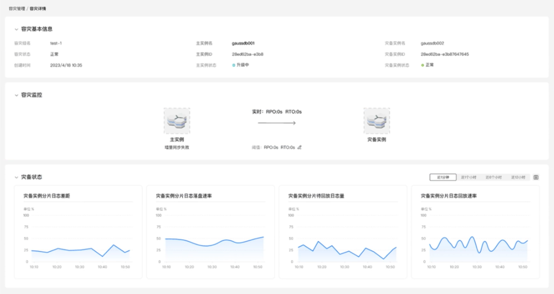Click the standby ID 28ed62ba-e3b87647645
The width and height of the screenshot is (554, 294).
pos(444,54)
